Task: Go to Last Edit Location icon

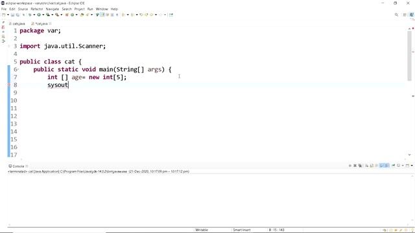Action: pyautogui.click(x=141, y=15)
